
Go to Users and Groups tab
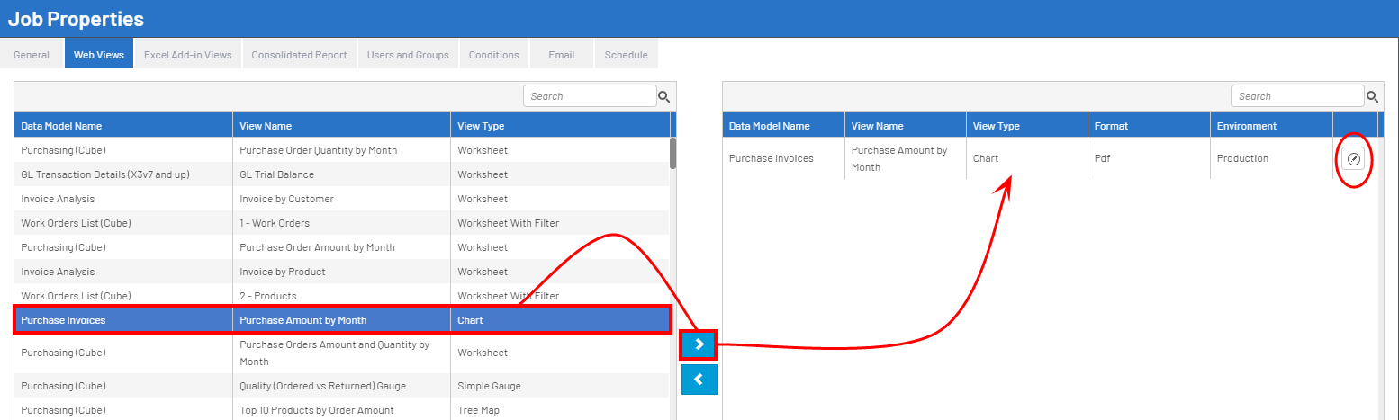point(408,55)
